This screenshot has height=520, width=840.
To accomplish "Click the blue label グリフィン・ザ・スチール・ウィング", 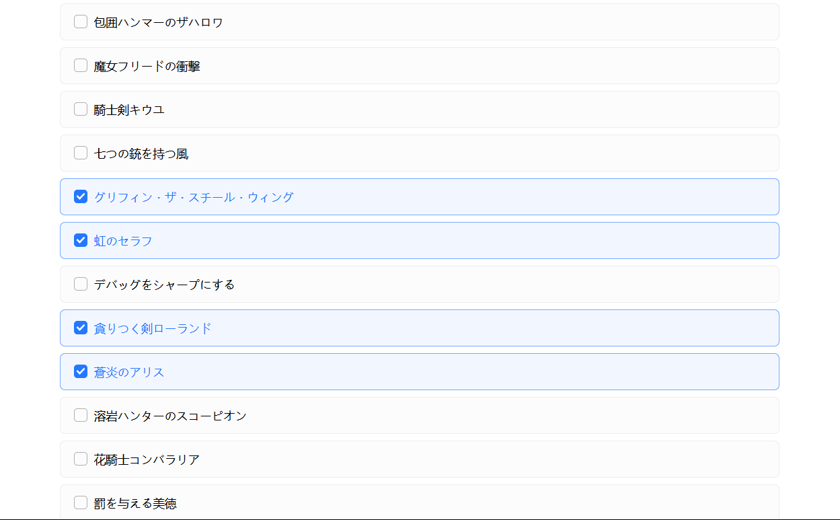I will point(194,197).
